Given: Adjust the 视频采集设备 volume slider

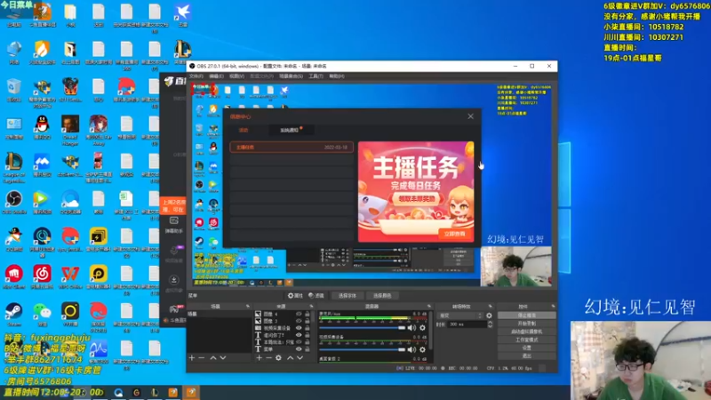Looking at the screenshot, I should pyautogui.click(x=363, y=349).
